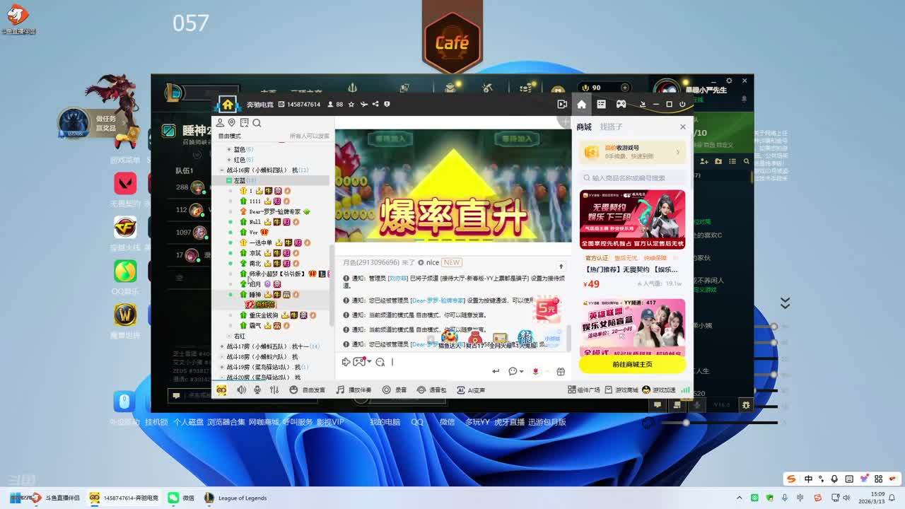The width and height of the screenshot is (905, 509).
Task: Open the emoji picker in chat input
Action: (x=380, y=362)
